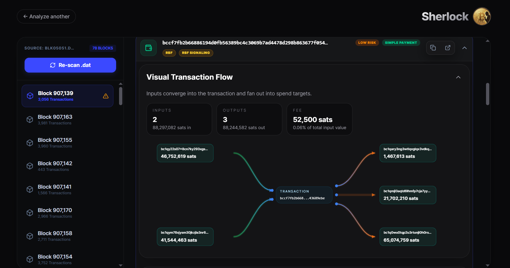Image resolution: width=510 pixels, height=268 pixels.
Task: Select Block 907,170 from the sidebar
Action: pyautogui.click(x=55, y=213)
